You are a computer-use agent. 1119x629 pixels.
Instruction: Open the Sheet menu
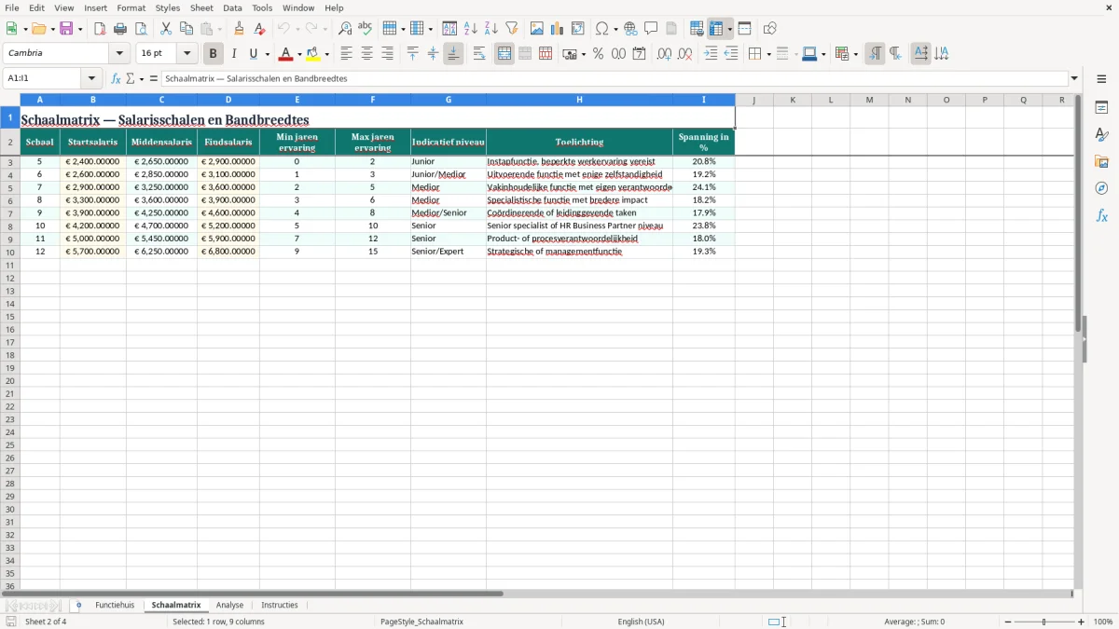pyautogui.click(x=201, y=7)
